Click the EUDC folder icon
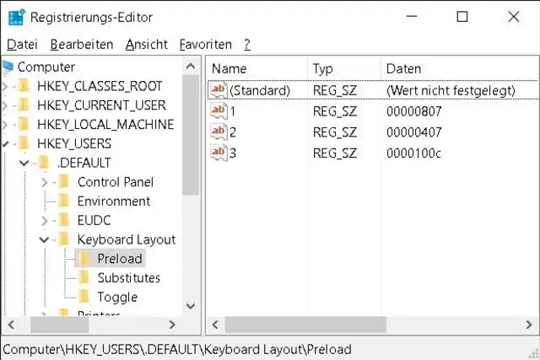540x360 pixels. pyautogui.click(x=64, y=220)
